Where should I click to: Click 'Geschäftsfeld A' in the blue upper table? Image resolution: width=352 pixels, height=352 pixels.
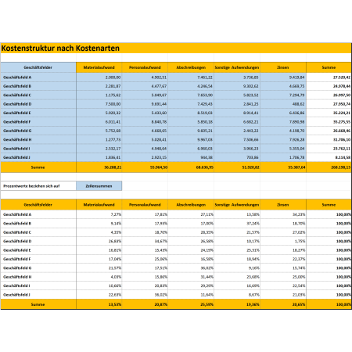(x=17, y=77)
